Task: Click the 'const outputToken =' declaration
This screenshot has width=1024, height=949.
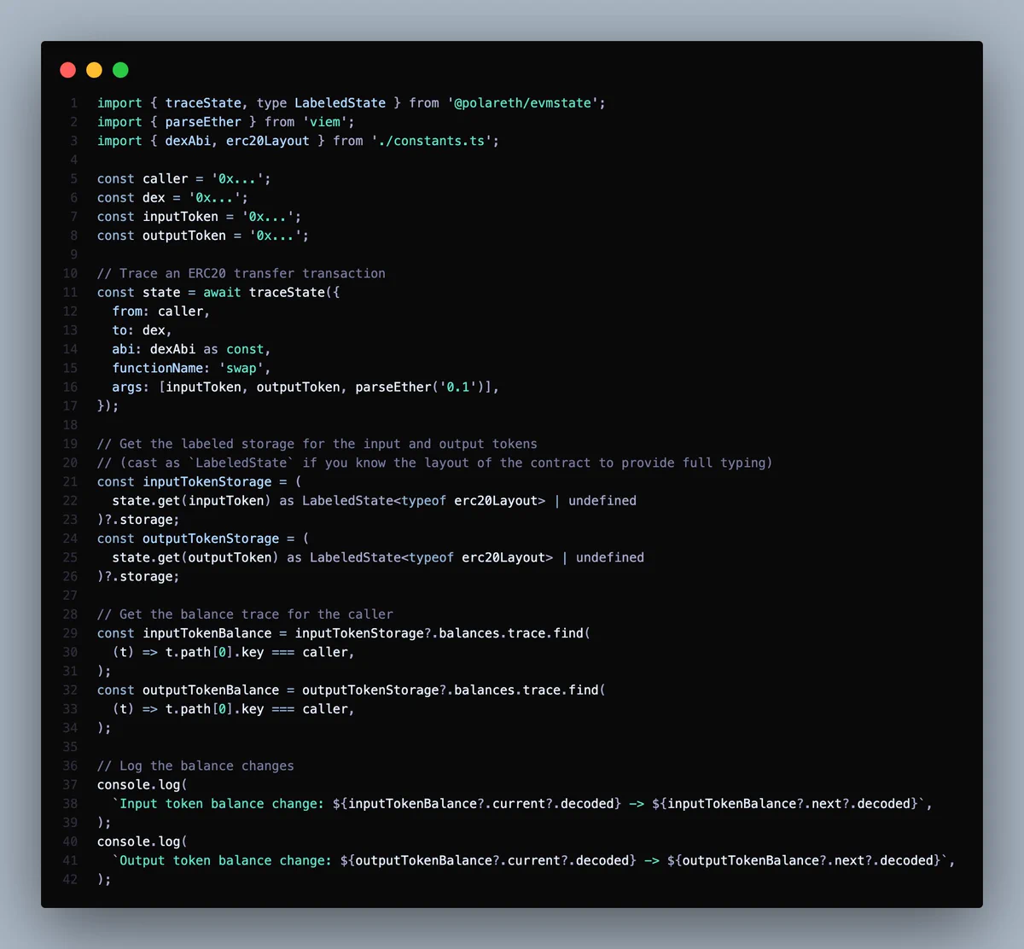Action: point(169,236)
